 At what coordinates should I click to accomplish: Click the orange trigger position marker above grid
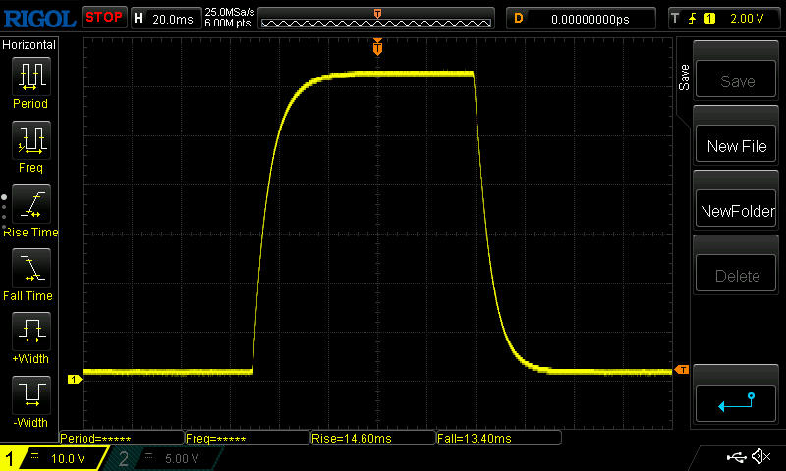point(377,47)
